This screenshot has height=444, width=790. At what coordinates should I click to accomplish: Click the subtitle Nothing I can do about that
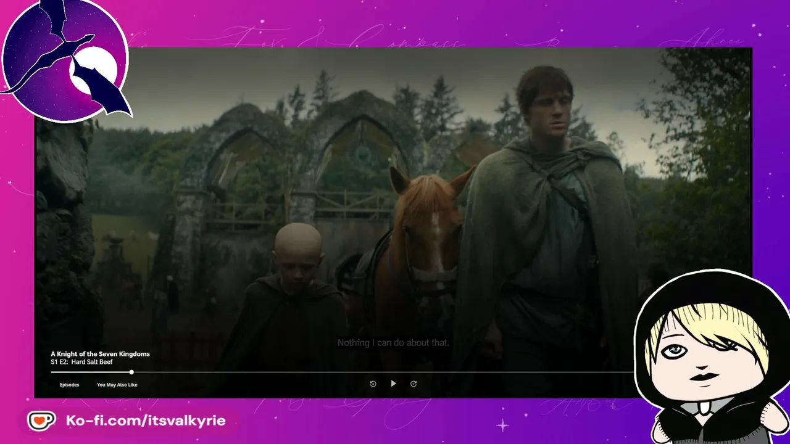[x=393, y=342]
